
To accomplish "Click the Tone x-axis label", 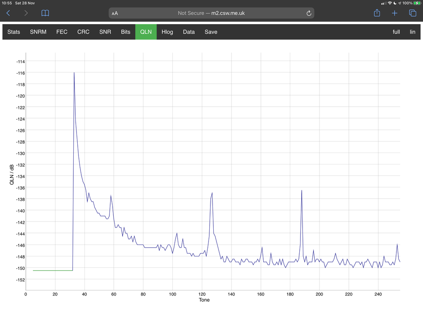I will pyautogui.click(x=204, y=300).
